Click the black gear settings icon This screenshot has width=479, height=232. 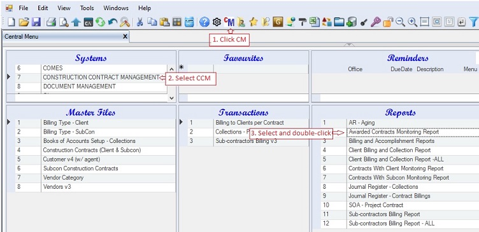coord(217,22)
